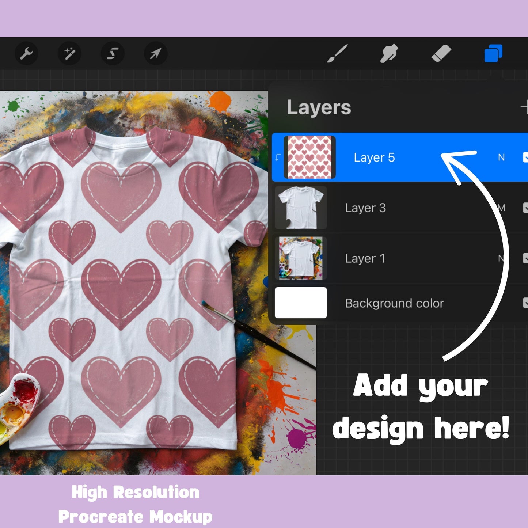Toggle visibility checkbox for Layer 5
This screenshot has height=528, width=528.
[526, 157]
